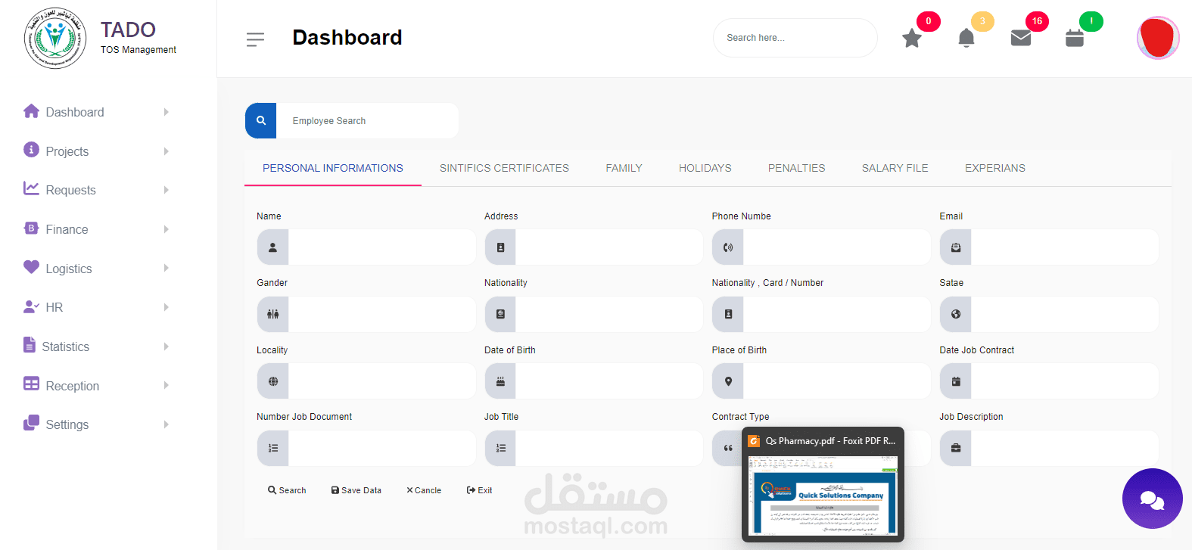Click the Name text input

(x=382, y=247)
